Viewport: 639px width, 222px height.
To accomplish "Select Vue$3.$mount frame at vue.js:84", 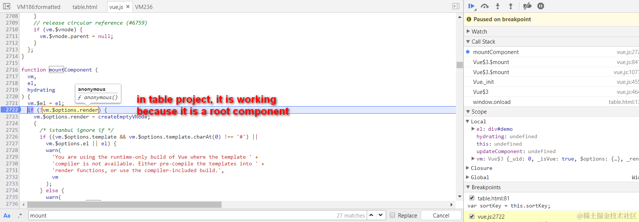I will click(x=551, y=62).
